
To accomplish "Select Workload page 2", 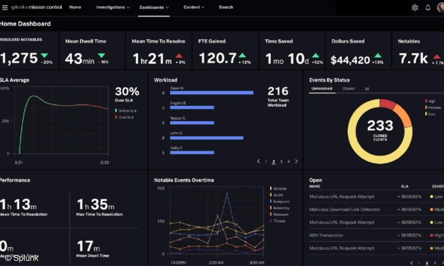I will 274,161.
